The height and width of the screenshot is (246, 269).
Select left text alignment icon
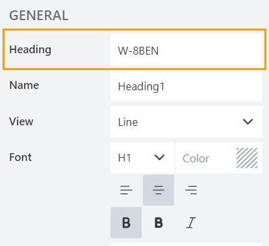pyautogui.click(x=126, y=190)
